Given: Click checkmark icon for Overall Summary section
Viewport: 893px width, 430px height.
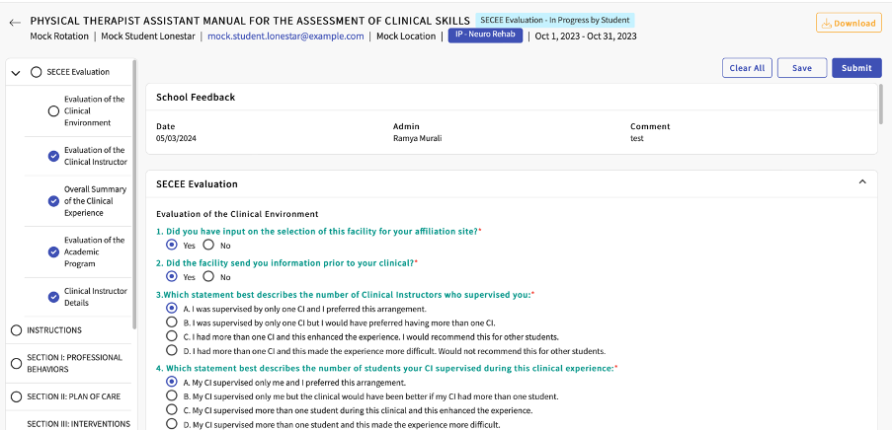Looking at the screenshot, I should point(53,201).
